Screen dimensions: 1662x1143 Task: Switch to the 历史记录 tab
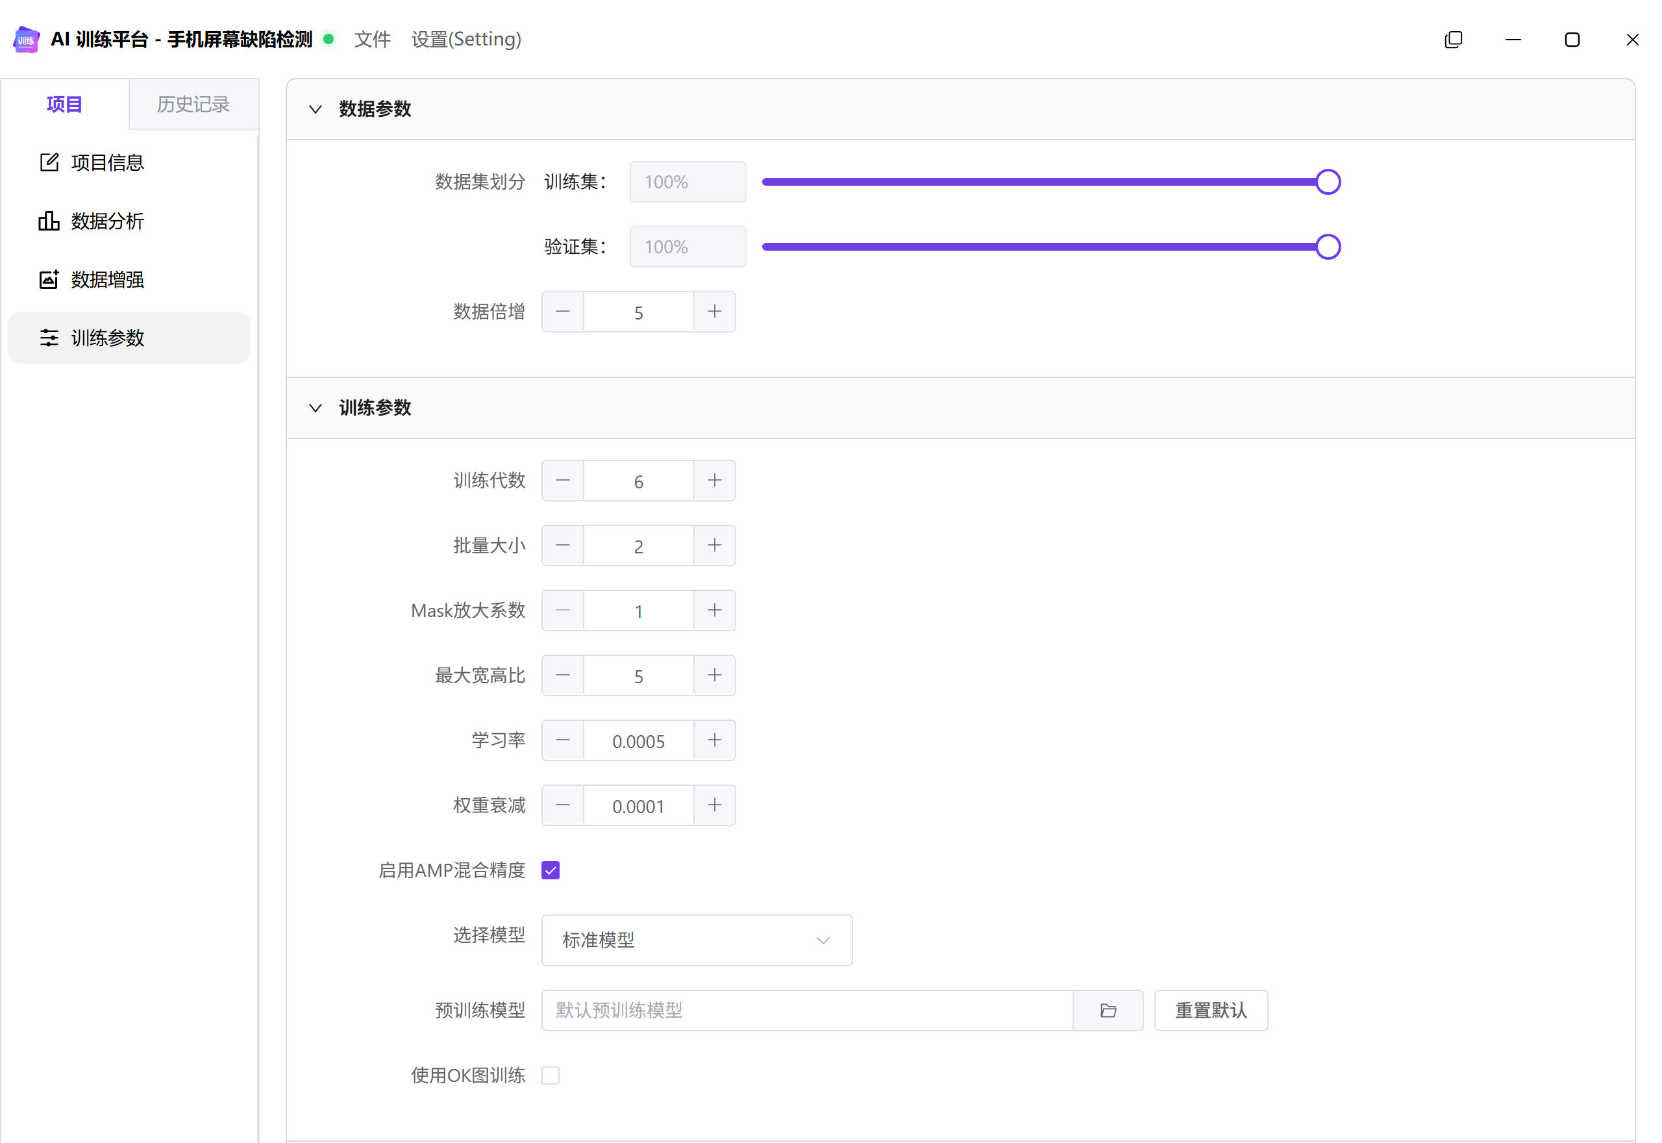[x=193, y=105]
